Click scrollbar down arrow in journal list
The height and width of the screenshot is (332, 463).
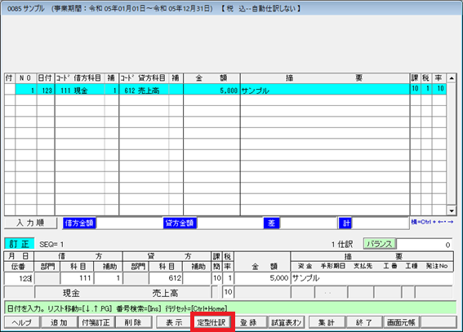click(x=452, y=210)
